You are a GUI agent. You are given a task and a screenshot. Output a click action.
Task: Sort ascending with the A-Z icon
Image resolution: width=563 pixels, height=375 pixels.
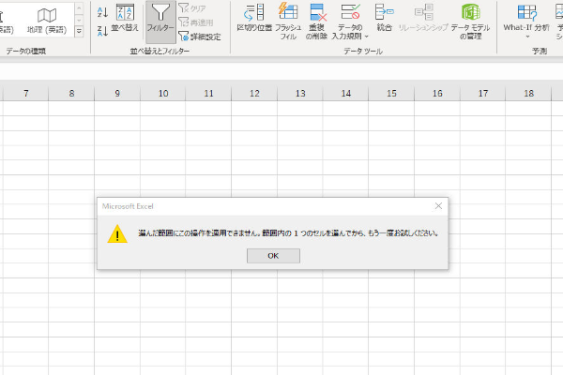tap(102, 11)
